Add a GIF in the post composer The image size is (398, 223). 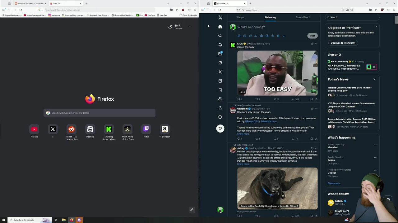pyautogui.click(x=245, y=36)
